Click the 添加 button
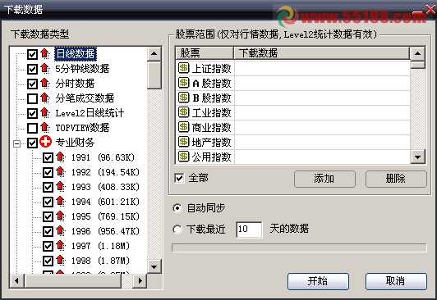437x300 pixels. click(324, 179)
